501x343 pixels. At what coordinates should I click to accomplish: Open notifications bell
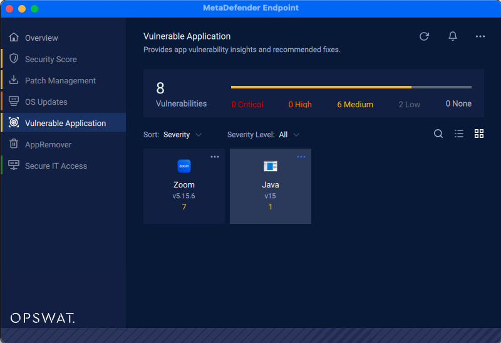pyautogui.click(x=453, y=36)
